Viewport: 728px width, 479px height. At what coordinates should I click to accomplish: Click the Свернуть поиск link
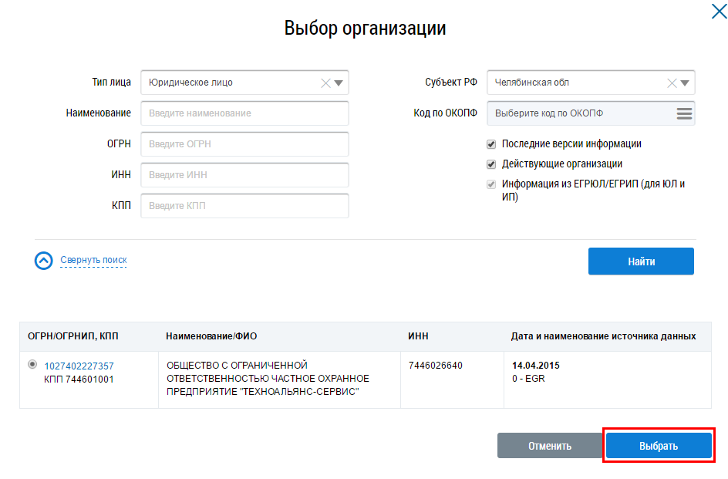tap(93, 260)
